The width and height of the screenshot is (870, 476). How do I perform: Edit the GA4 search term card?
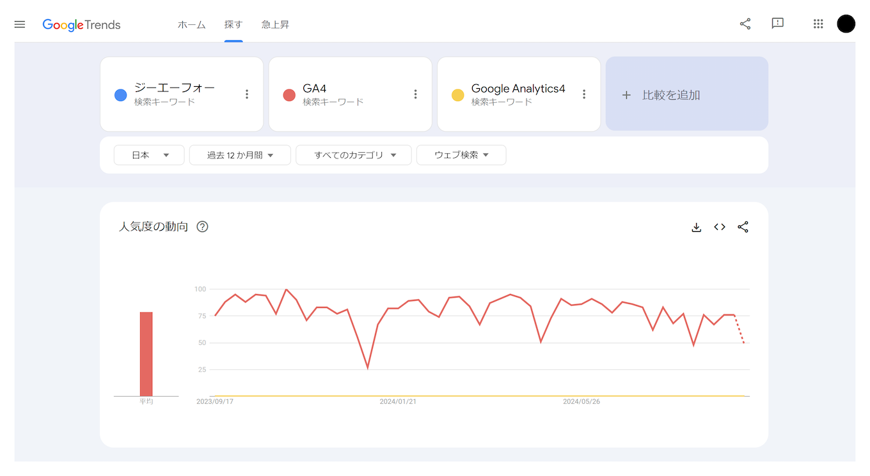pyautogui.click(x=351, y=94)
